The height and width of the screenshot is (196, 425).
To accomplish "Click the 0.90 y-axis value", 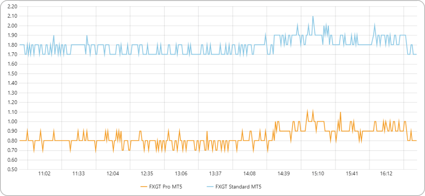I will pos(13,131).
